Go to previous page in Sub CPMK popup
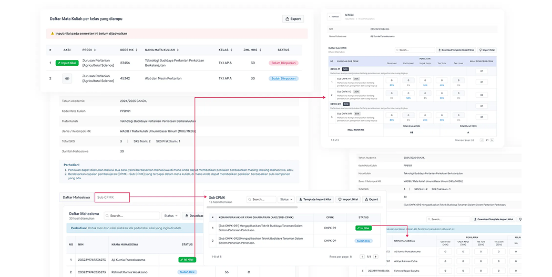552x277 pixels. (362, 257)
